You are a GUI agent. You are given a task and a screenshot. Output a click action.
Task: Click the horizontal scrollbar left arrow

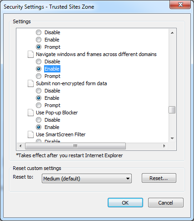click(x=20, y=146)
